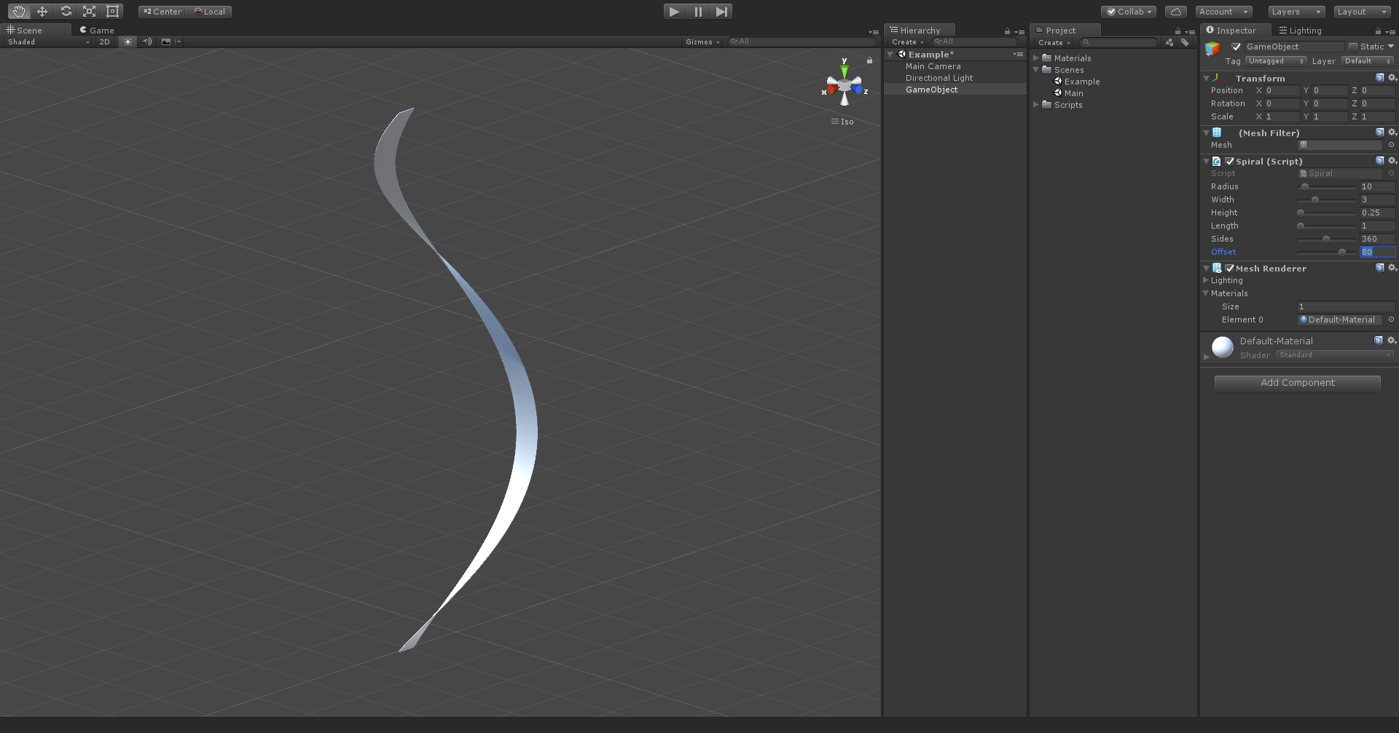1399x733 pixels.
Task: Adjust the Sides slider
Action: pos(1326,239)
